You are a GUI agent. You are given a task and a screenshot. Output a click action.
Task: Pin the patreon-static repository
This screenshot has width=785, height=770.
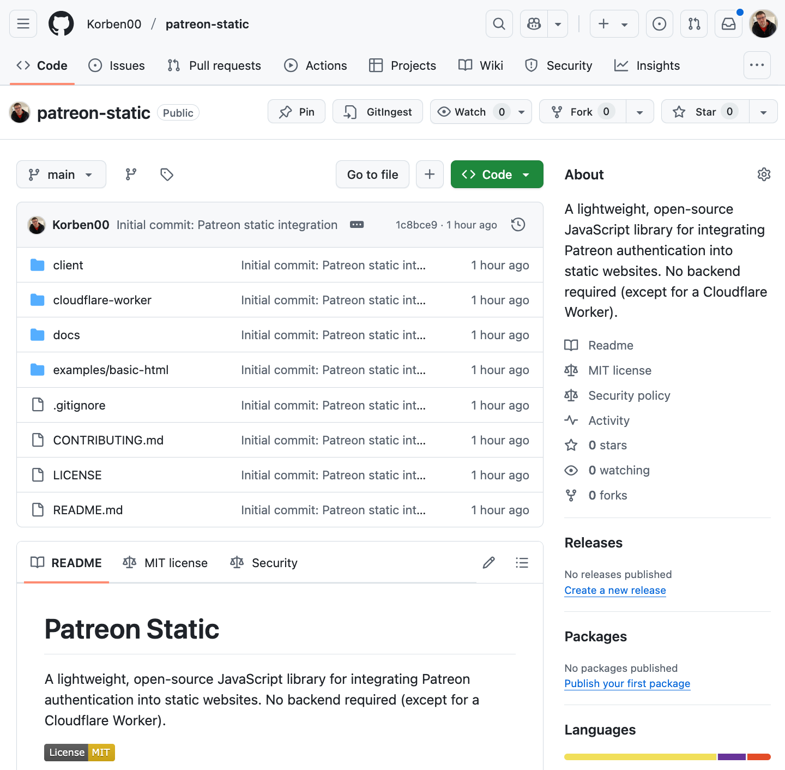click(297, 112)
